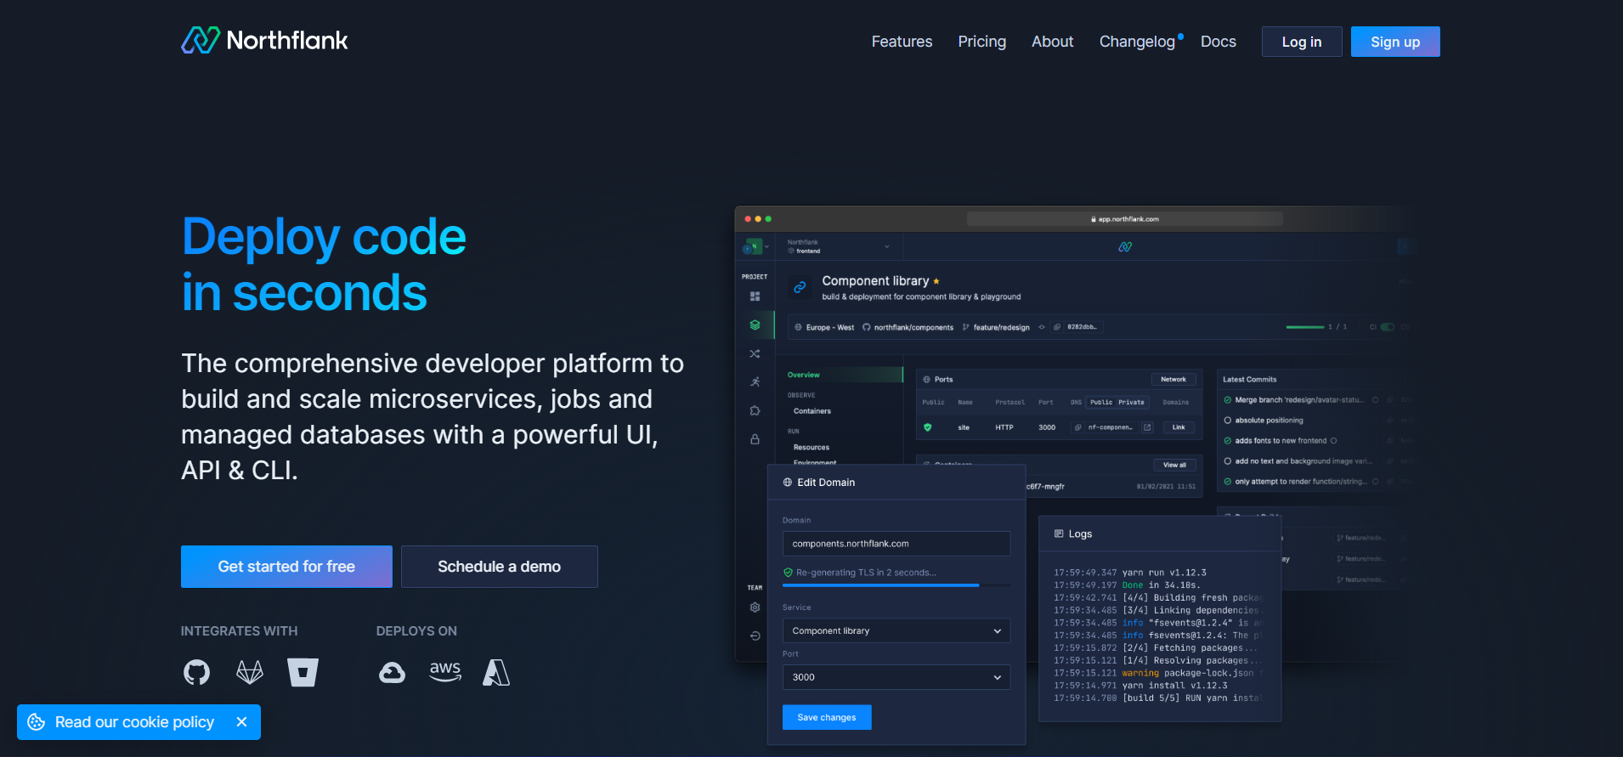Image resolution: width=1623 pixels, height=757 pixels.
Task: Open the Bitbucket integration icon
Action: (303, 673)
